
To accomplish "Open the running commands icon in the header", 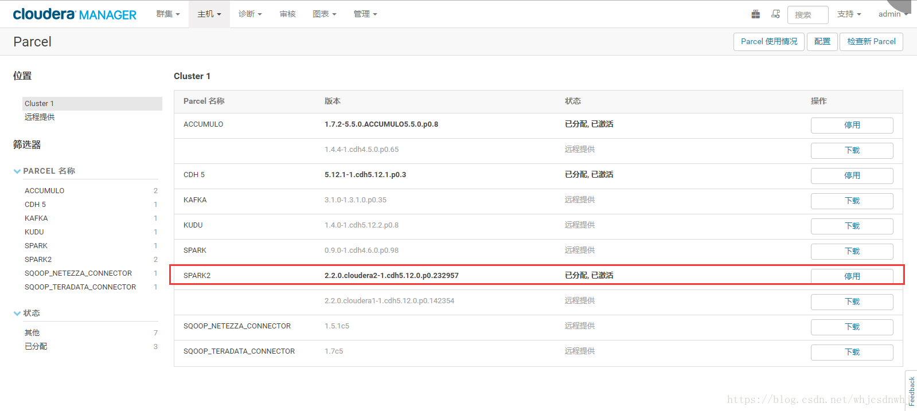I will [x=775, y=14].
